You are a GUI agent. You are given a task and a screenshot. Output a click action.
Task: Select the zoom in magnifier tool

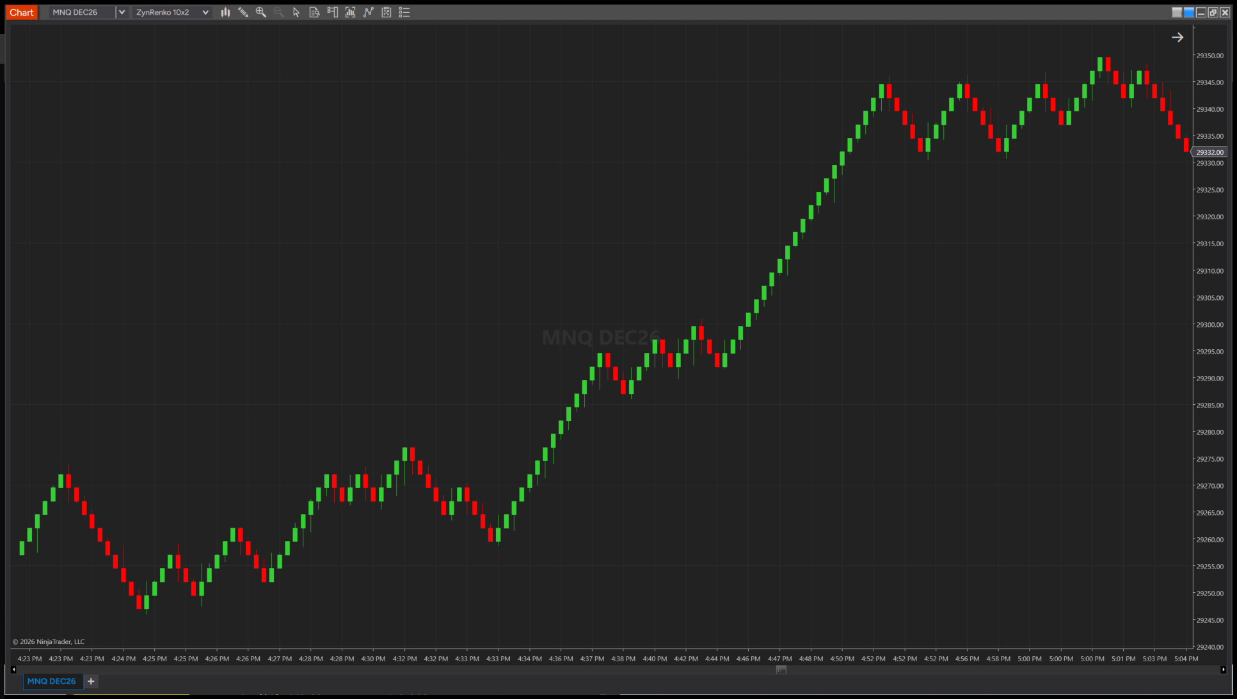(261, 12)
